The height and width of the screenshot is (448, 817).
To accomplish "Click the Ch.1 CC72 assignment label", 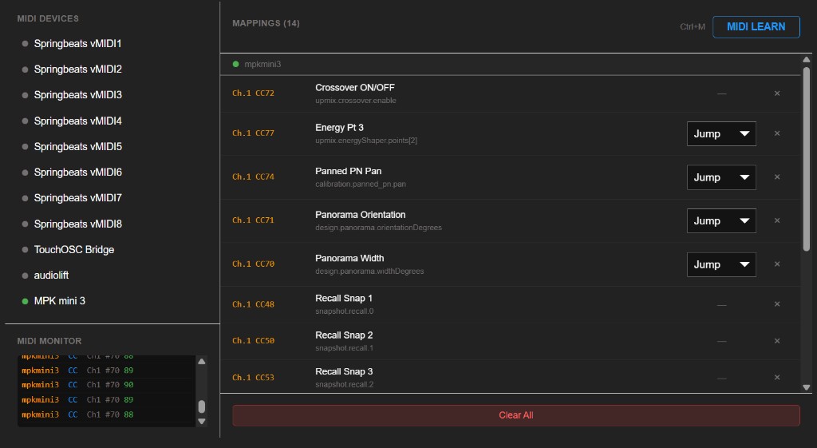I will coord(253,93).
